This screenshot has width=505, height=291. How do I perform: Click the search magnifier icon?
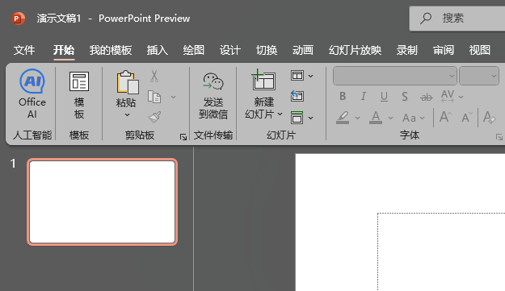[x=426, y=19]
